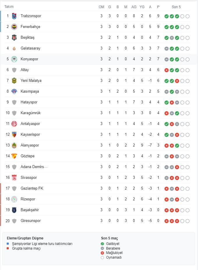Click Beşiktaş's grey draw result indicator
Image resolution: width=198 pixels, height=270 pixels.
tap(172, 38)
